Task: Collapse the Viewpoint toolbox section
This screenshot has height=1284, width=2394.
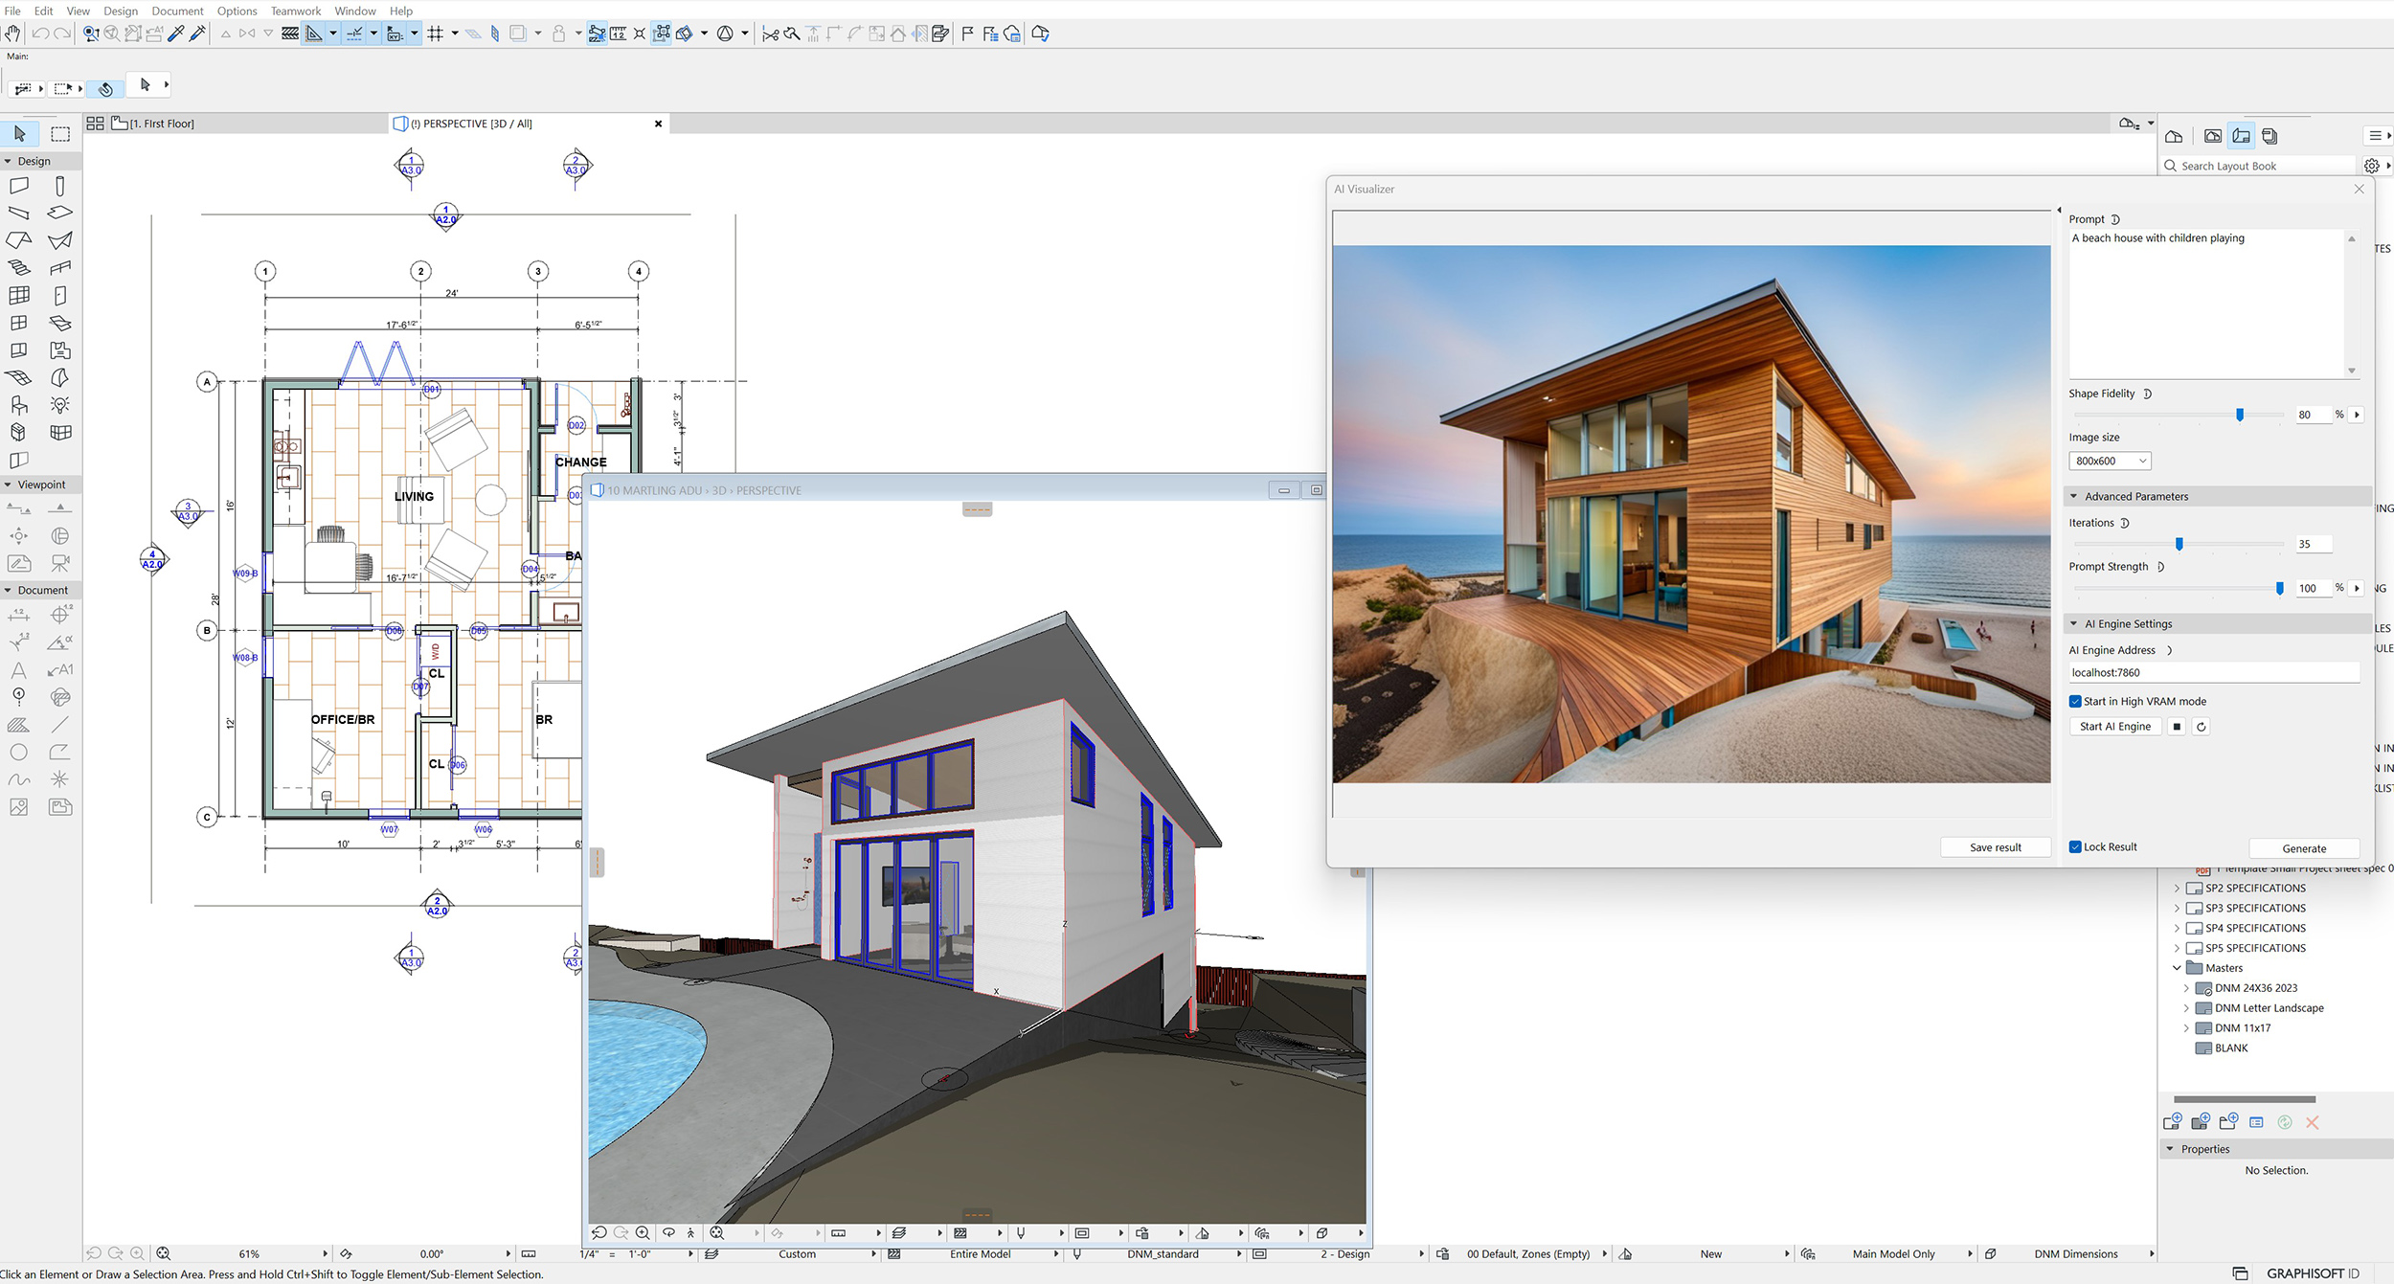Action: click(8, 484)
